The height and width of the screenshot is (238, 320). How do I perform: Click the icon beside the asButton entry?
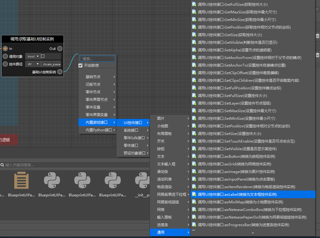[x=194, y=157]
